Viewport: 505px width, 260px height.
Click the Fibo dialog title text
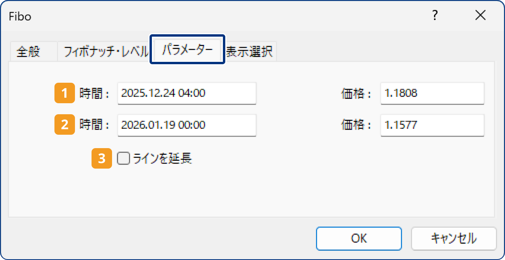pos(19,16)
